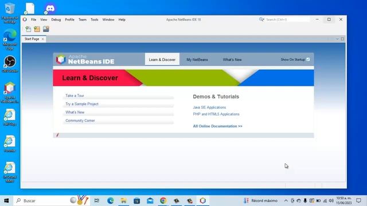The width and height of the screenshot is (367, 206).
Task: Click the NetBeans Search (Ctrl+I) field
Action: point(287,19)
